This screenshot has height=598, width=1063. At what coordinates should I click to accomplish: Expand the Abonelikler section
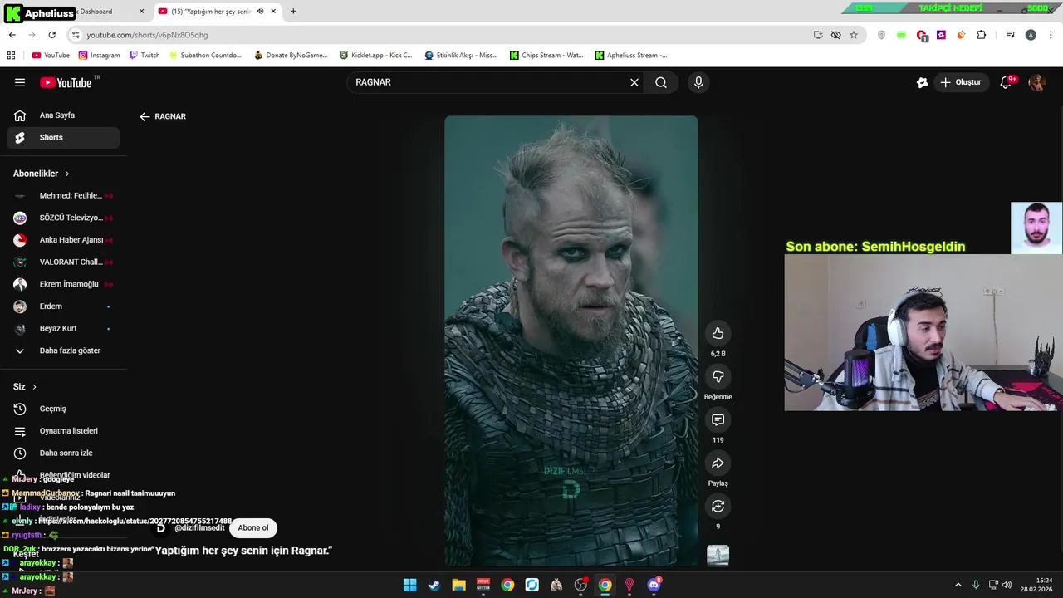coord(42,174)
